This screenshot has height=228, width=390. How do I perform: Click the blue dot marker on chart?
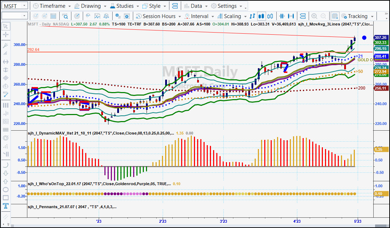(364, 38)
